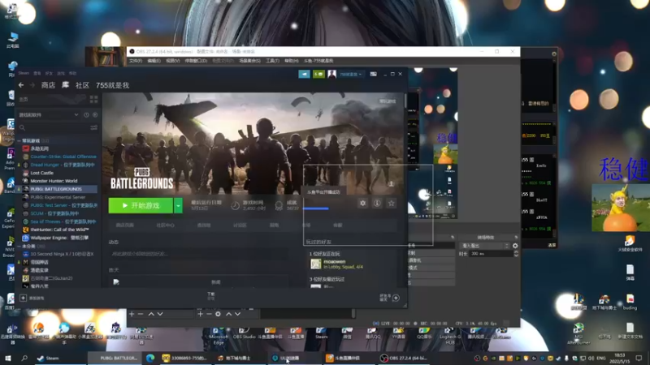Viewport: 650px width, 365px height.
Task: Click the ready-to-play filter icon in the library
Action: pos(95,114)
